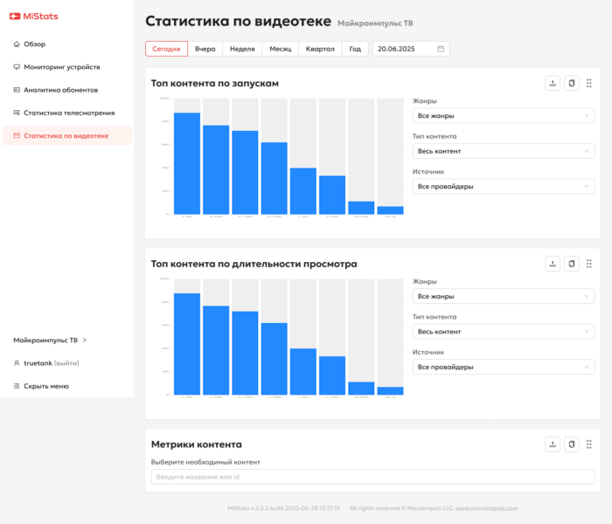Switch period to Квартал
The image size is (612, 524).
coord(319,49)
